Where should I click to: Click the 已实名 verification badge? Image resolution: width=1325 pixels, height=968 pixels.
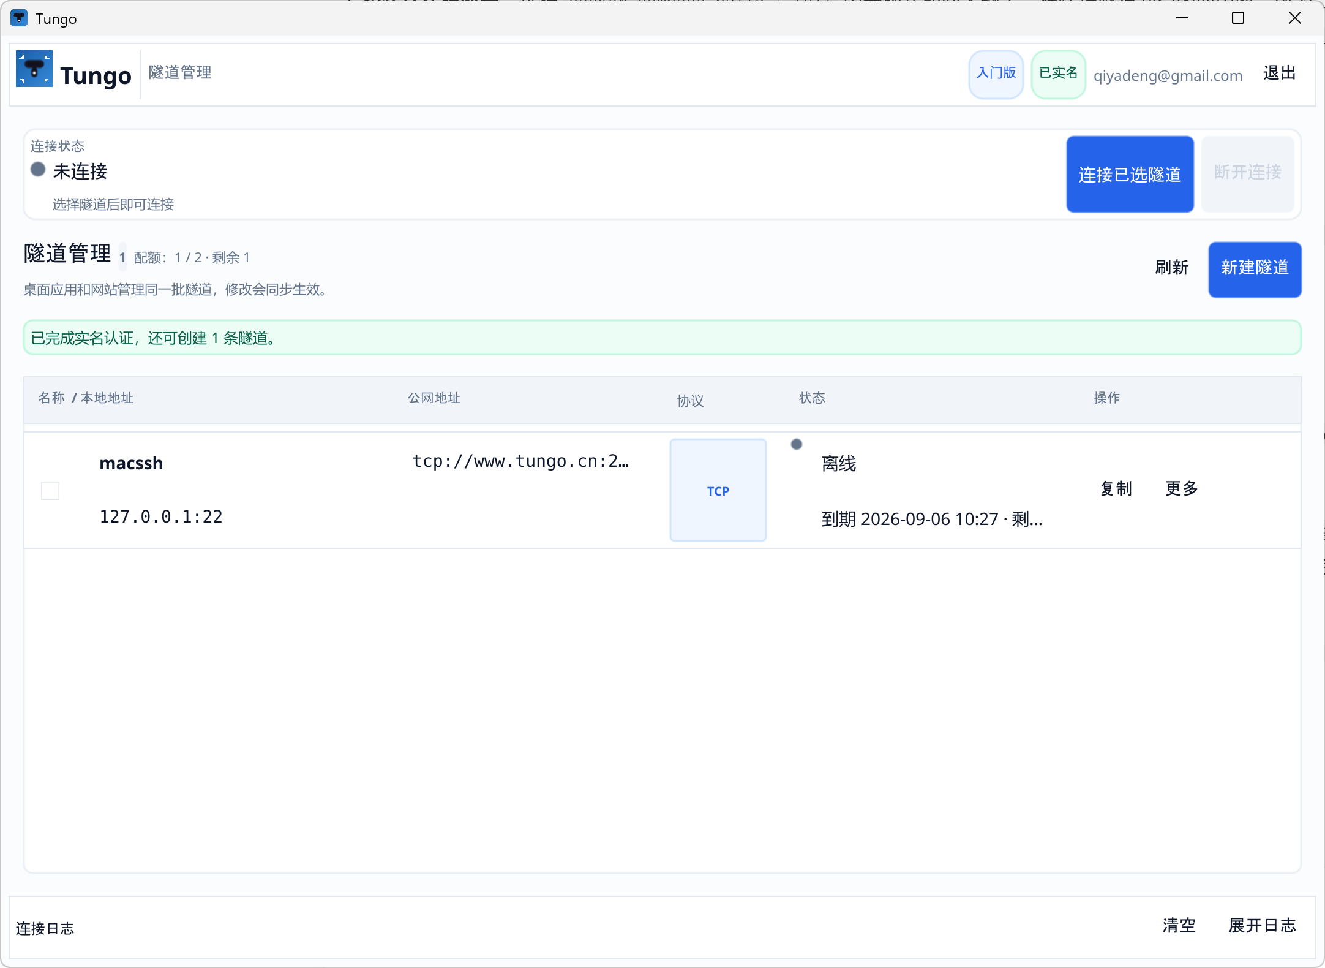1058,74
